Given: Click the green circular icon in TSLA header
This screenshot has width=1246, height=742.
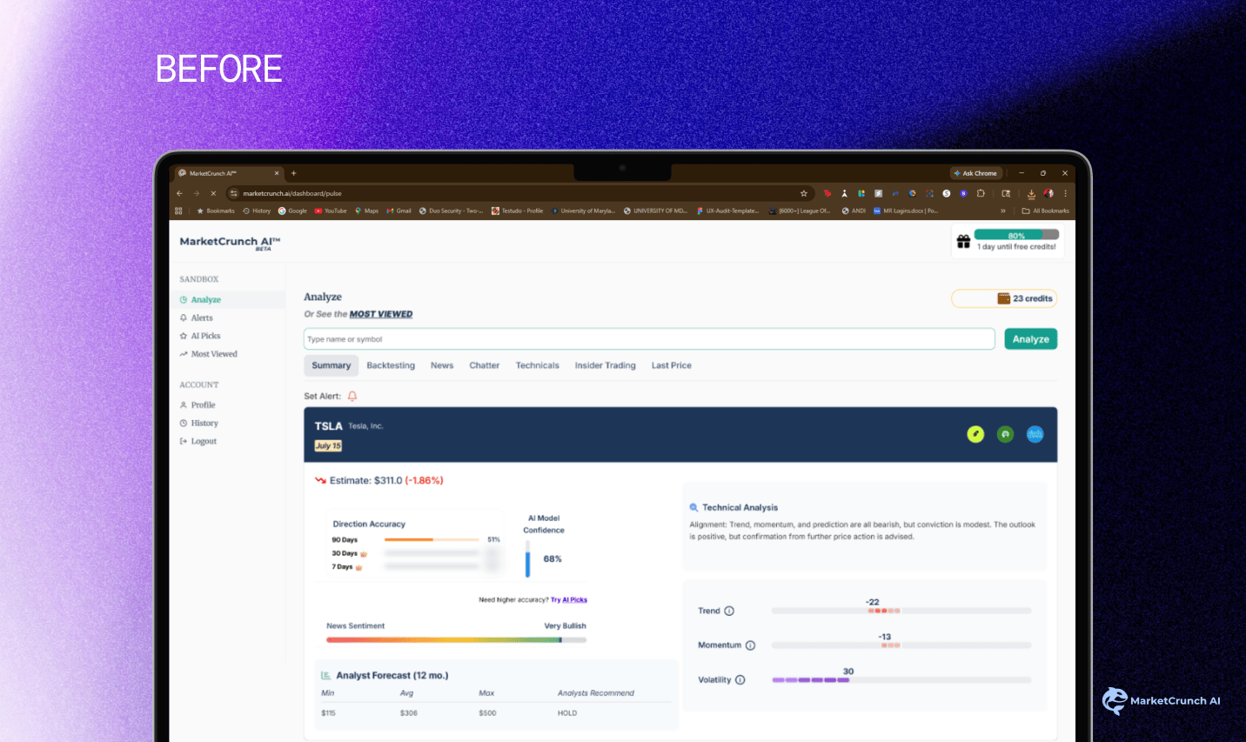Looking at the screenshot, I should (x=1005, y=434).
